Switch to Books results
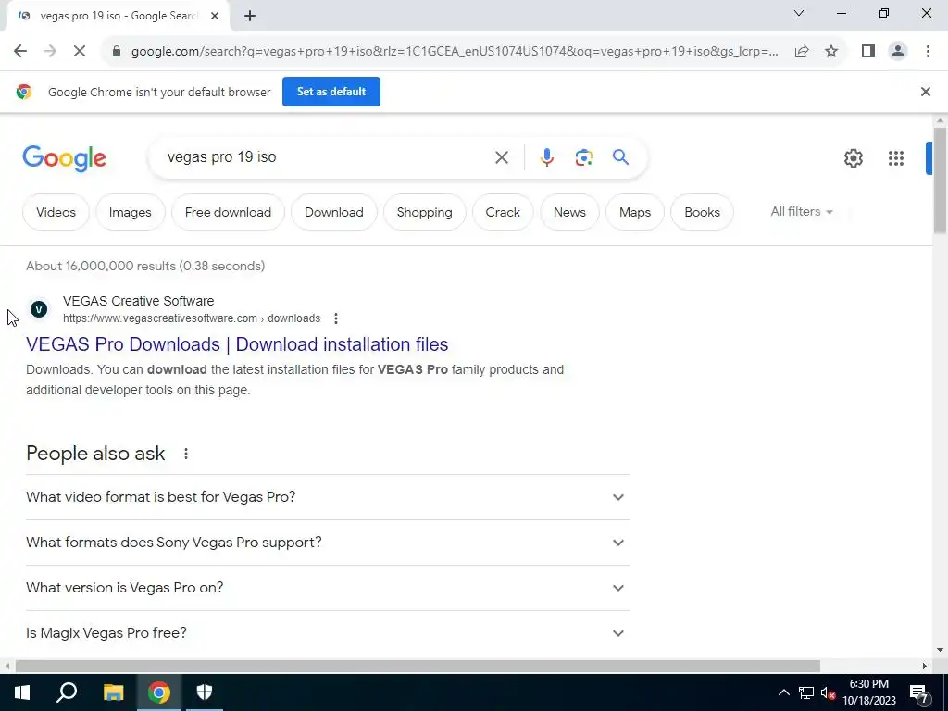 [x=702, y=212]
